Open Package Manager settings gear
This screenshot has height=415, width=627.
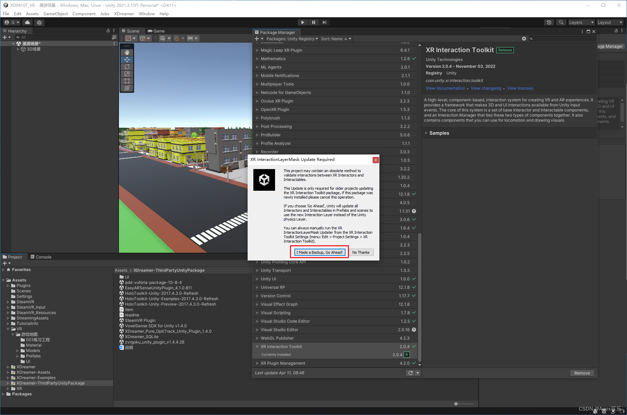(524, 39)
